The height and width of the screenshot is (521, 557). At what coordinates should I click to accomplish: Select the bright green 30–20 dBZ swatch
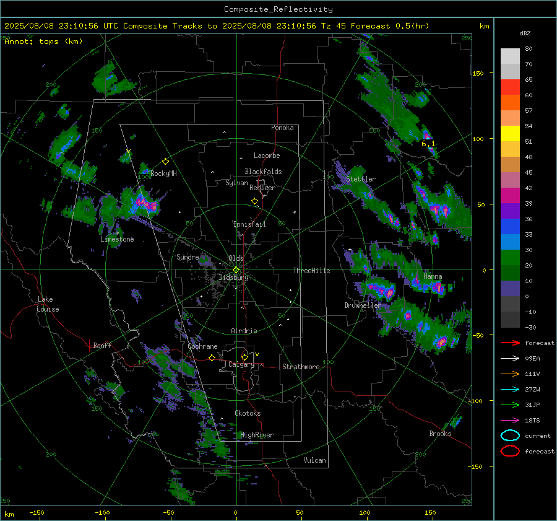coord(510,258)
